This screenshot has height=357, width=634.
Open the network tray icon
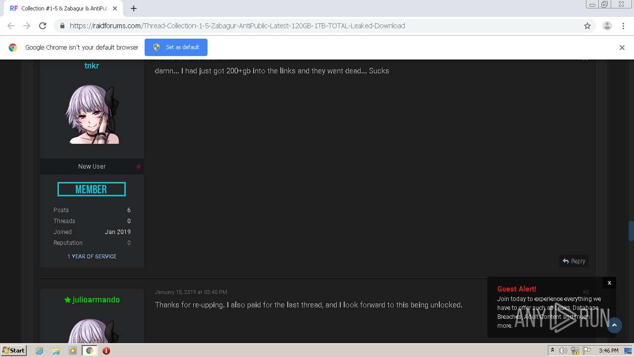pos(575,351)
